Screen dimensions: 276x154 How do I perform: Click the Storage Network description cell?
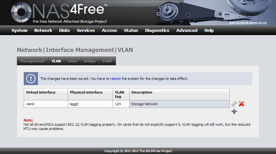point(179,104)
